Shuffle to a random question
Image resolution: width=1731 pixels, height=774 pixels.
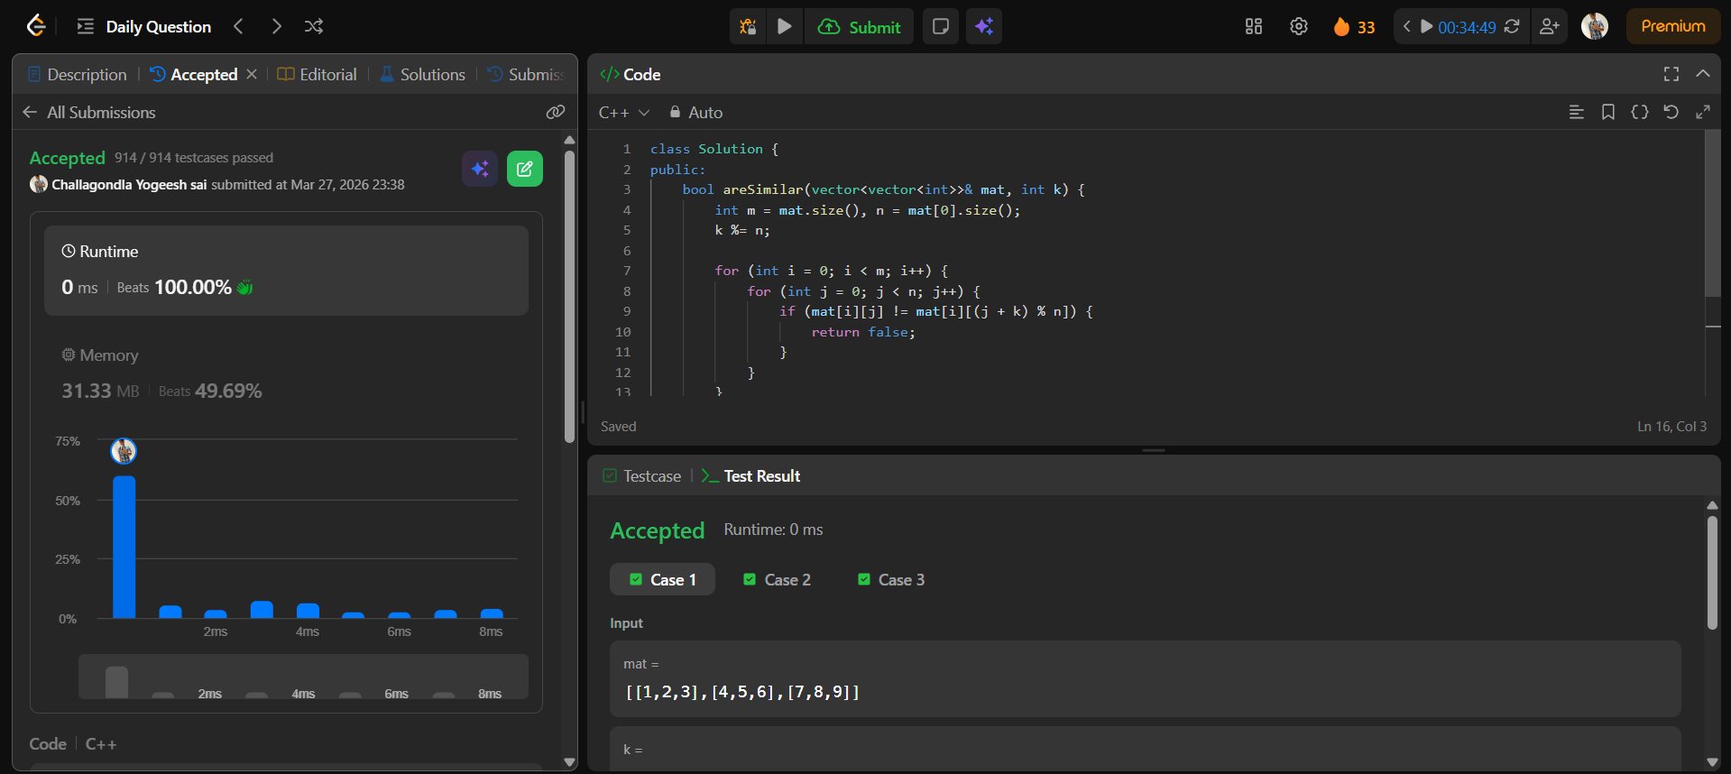coord(314,26)
